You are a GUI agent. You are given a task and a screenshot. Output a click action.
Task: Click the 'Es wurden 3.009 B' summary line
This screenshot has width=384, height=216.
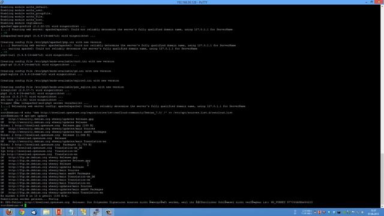(35, 196)
